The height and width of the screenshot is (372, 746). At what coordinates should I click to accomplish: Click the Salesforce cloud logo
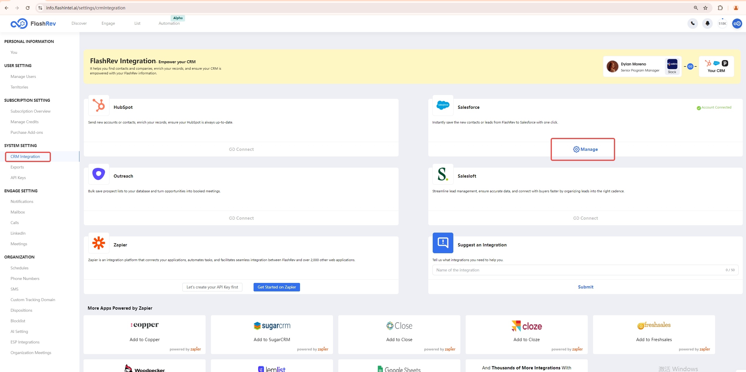443,105
